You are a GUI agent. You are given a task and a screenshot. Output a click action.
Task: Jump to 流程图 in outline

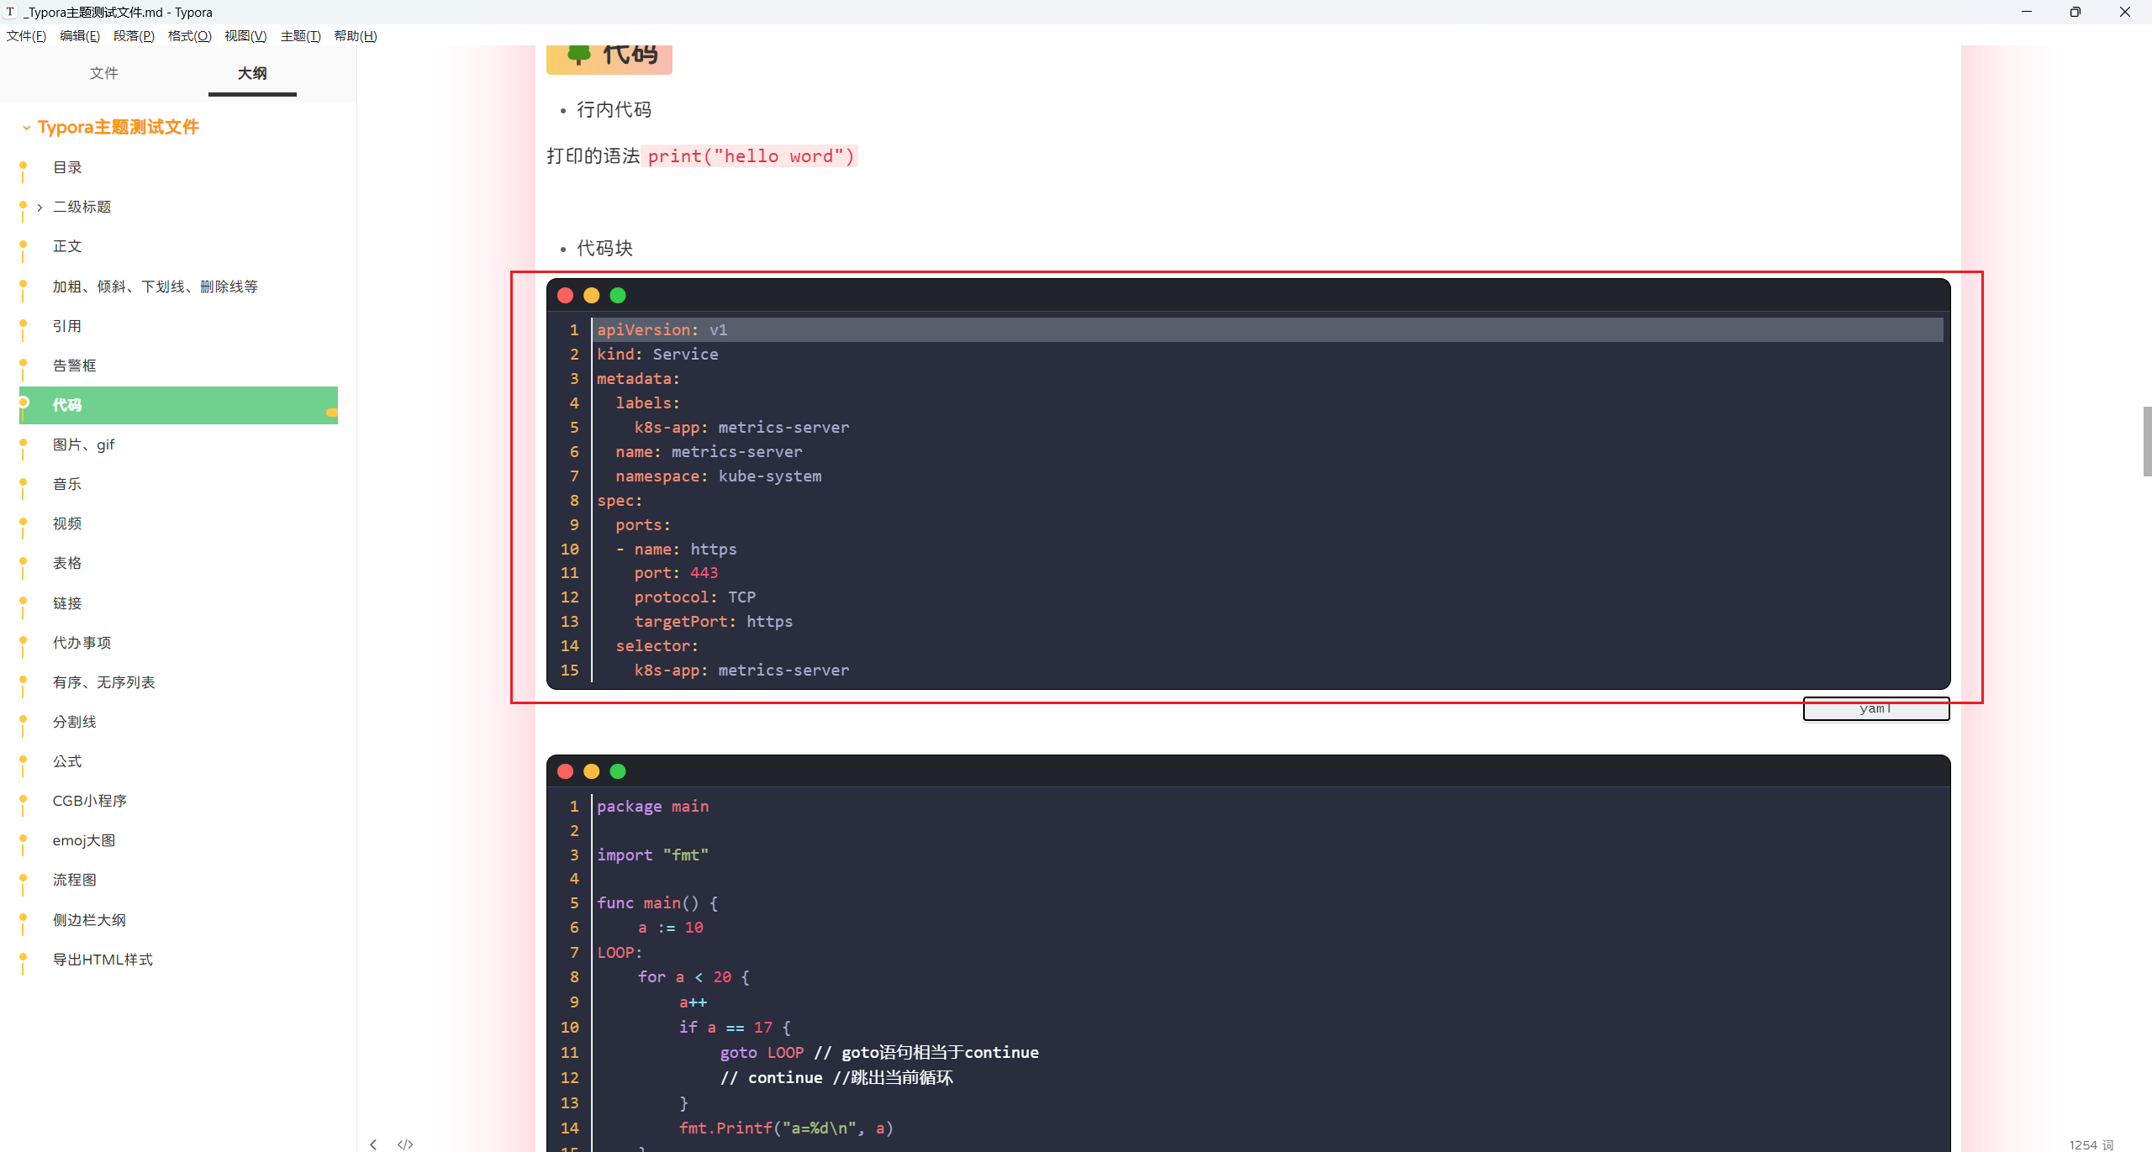[75, 880]
